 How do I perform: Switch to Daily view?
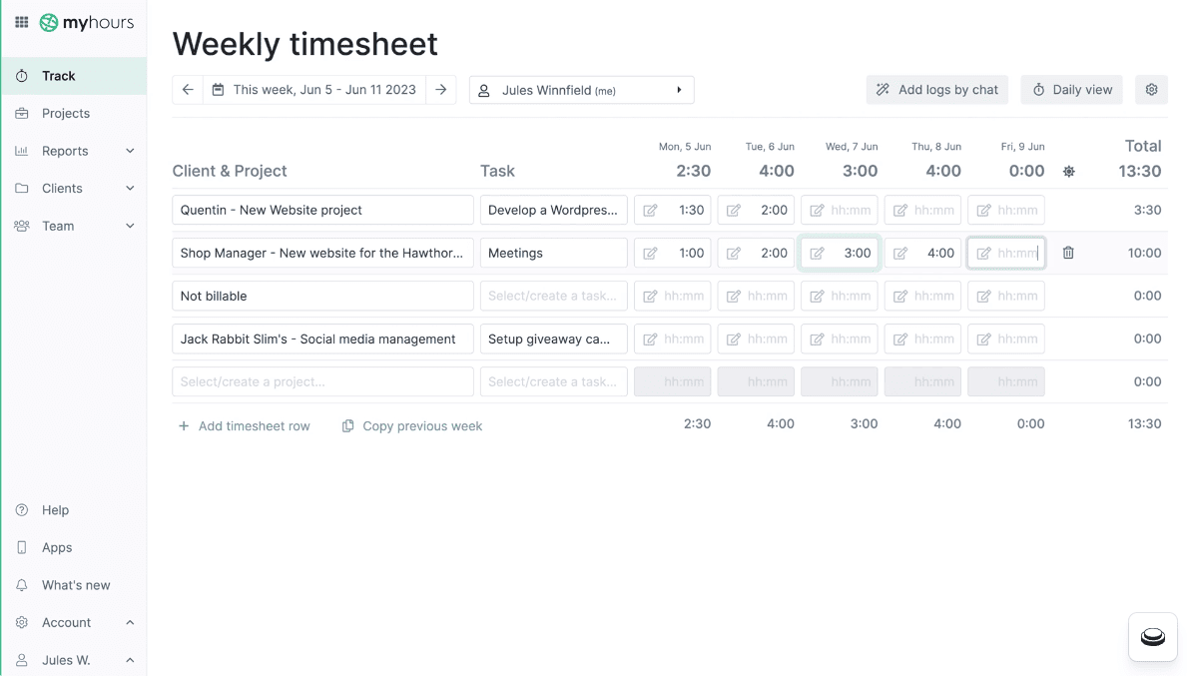(x=1071, y=90)
